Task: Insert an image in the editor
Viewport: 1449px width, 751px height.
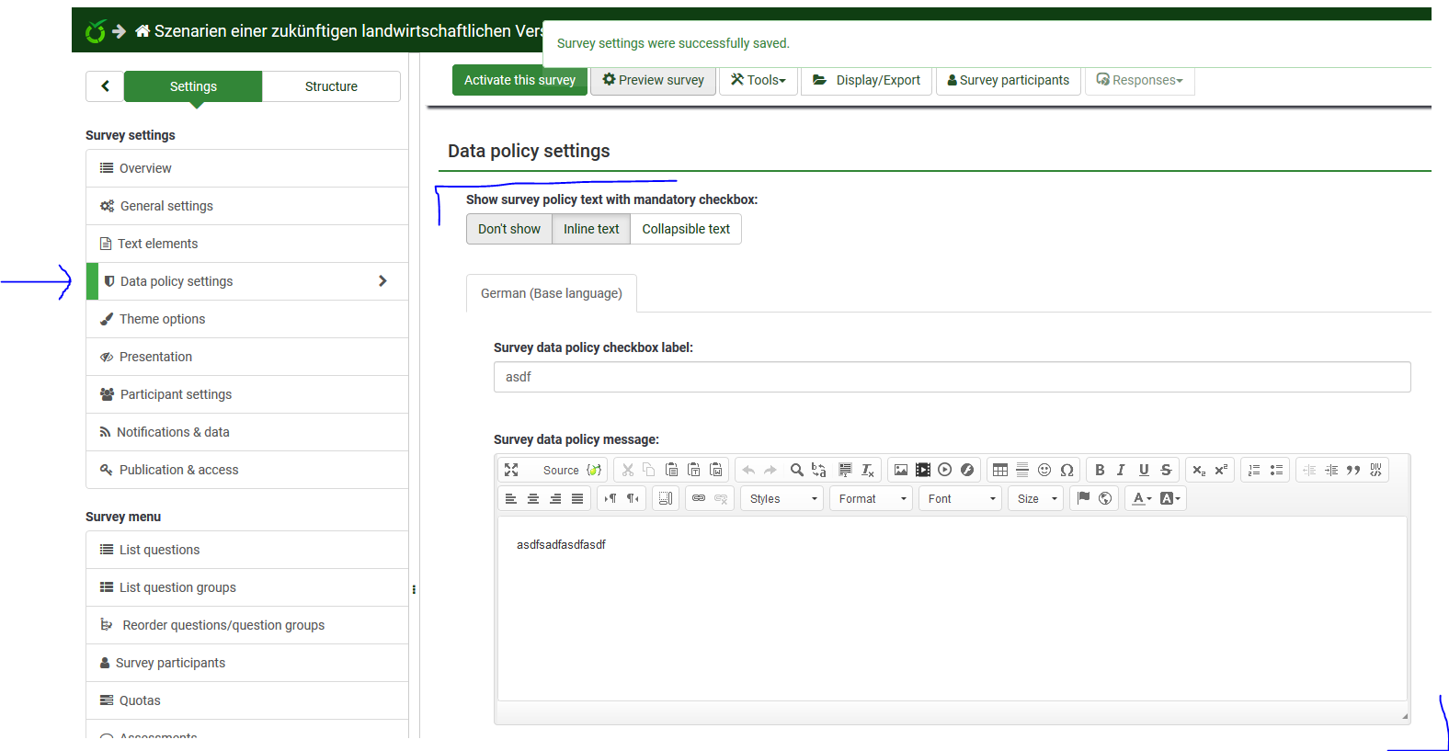Action: pos(901,470)
